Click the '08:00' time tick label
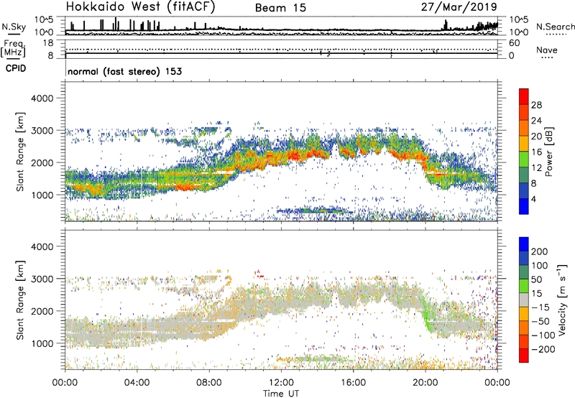This screenshot has width=575, height=398. click(x=209, y=383)
